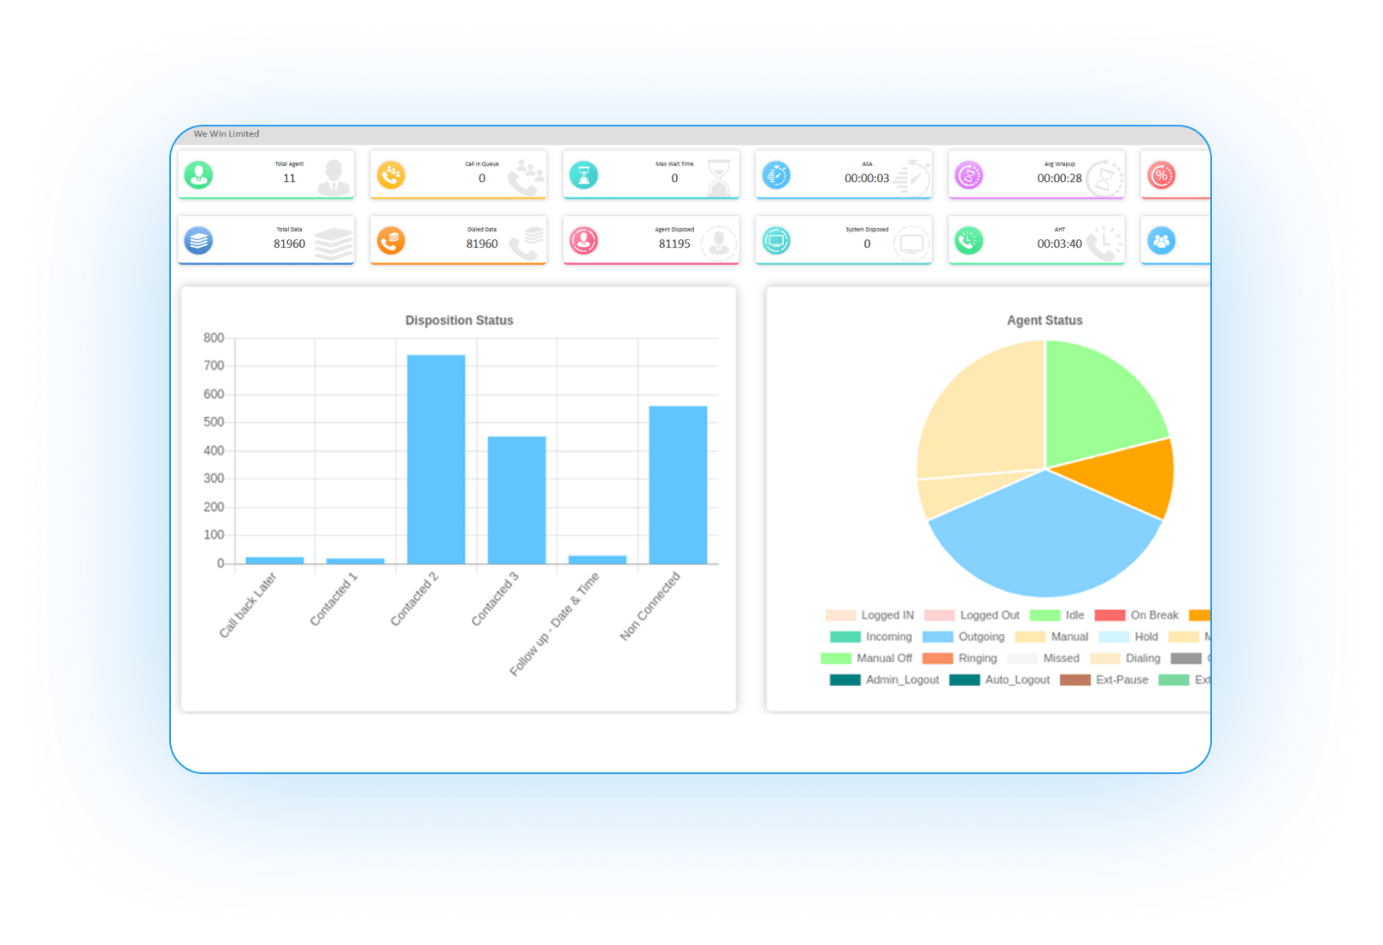The width and height of the screenshot is (1383, 945).
Task: Click the Total Agent value 11
Action: coord(290,179)
